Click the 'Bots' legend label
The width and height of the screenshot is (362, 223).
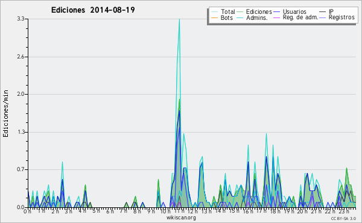[x=227, y=17]
